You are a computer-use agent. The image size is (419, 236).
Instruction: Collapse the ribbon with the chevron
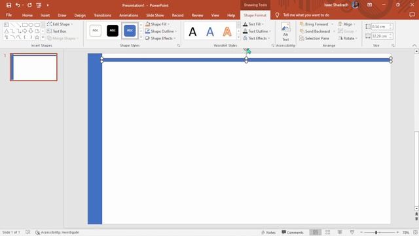(414, 45)
